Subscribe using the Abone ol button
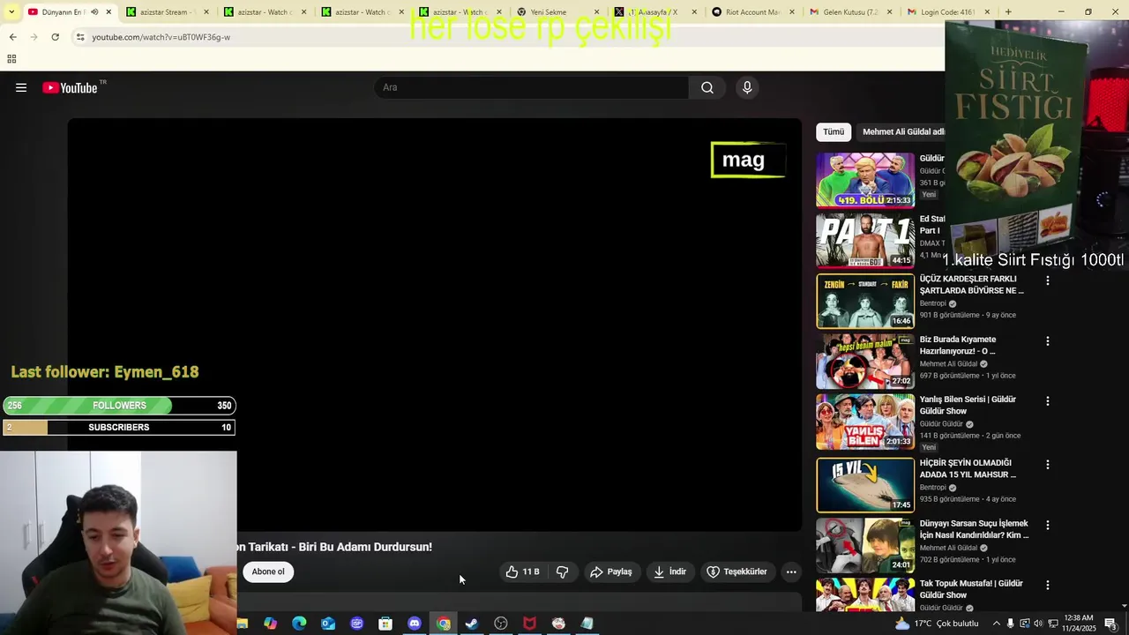1129x635 pixels. pos(268,571)
